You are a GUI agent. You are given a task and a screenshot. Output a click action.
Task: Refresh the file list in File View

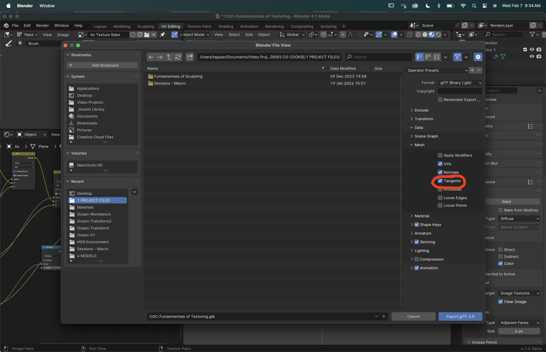[178, 57]
